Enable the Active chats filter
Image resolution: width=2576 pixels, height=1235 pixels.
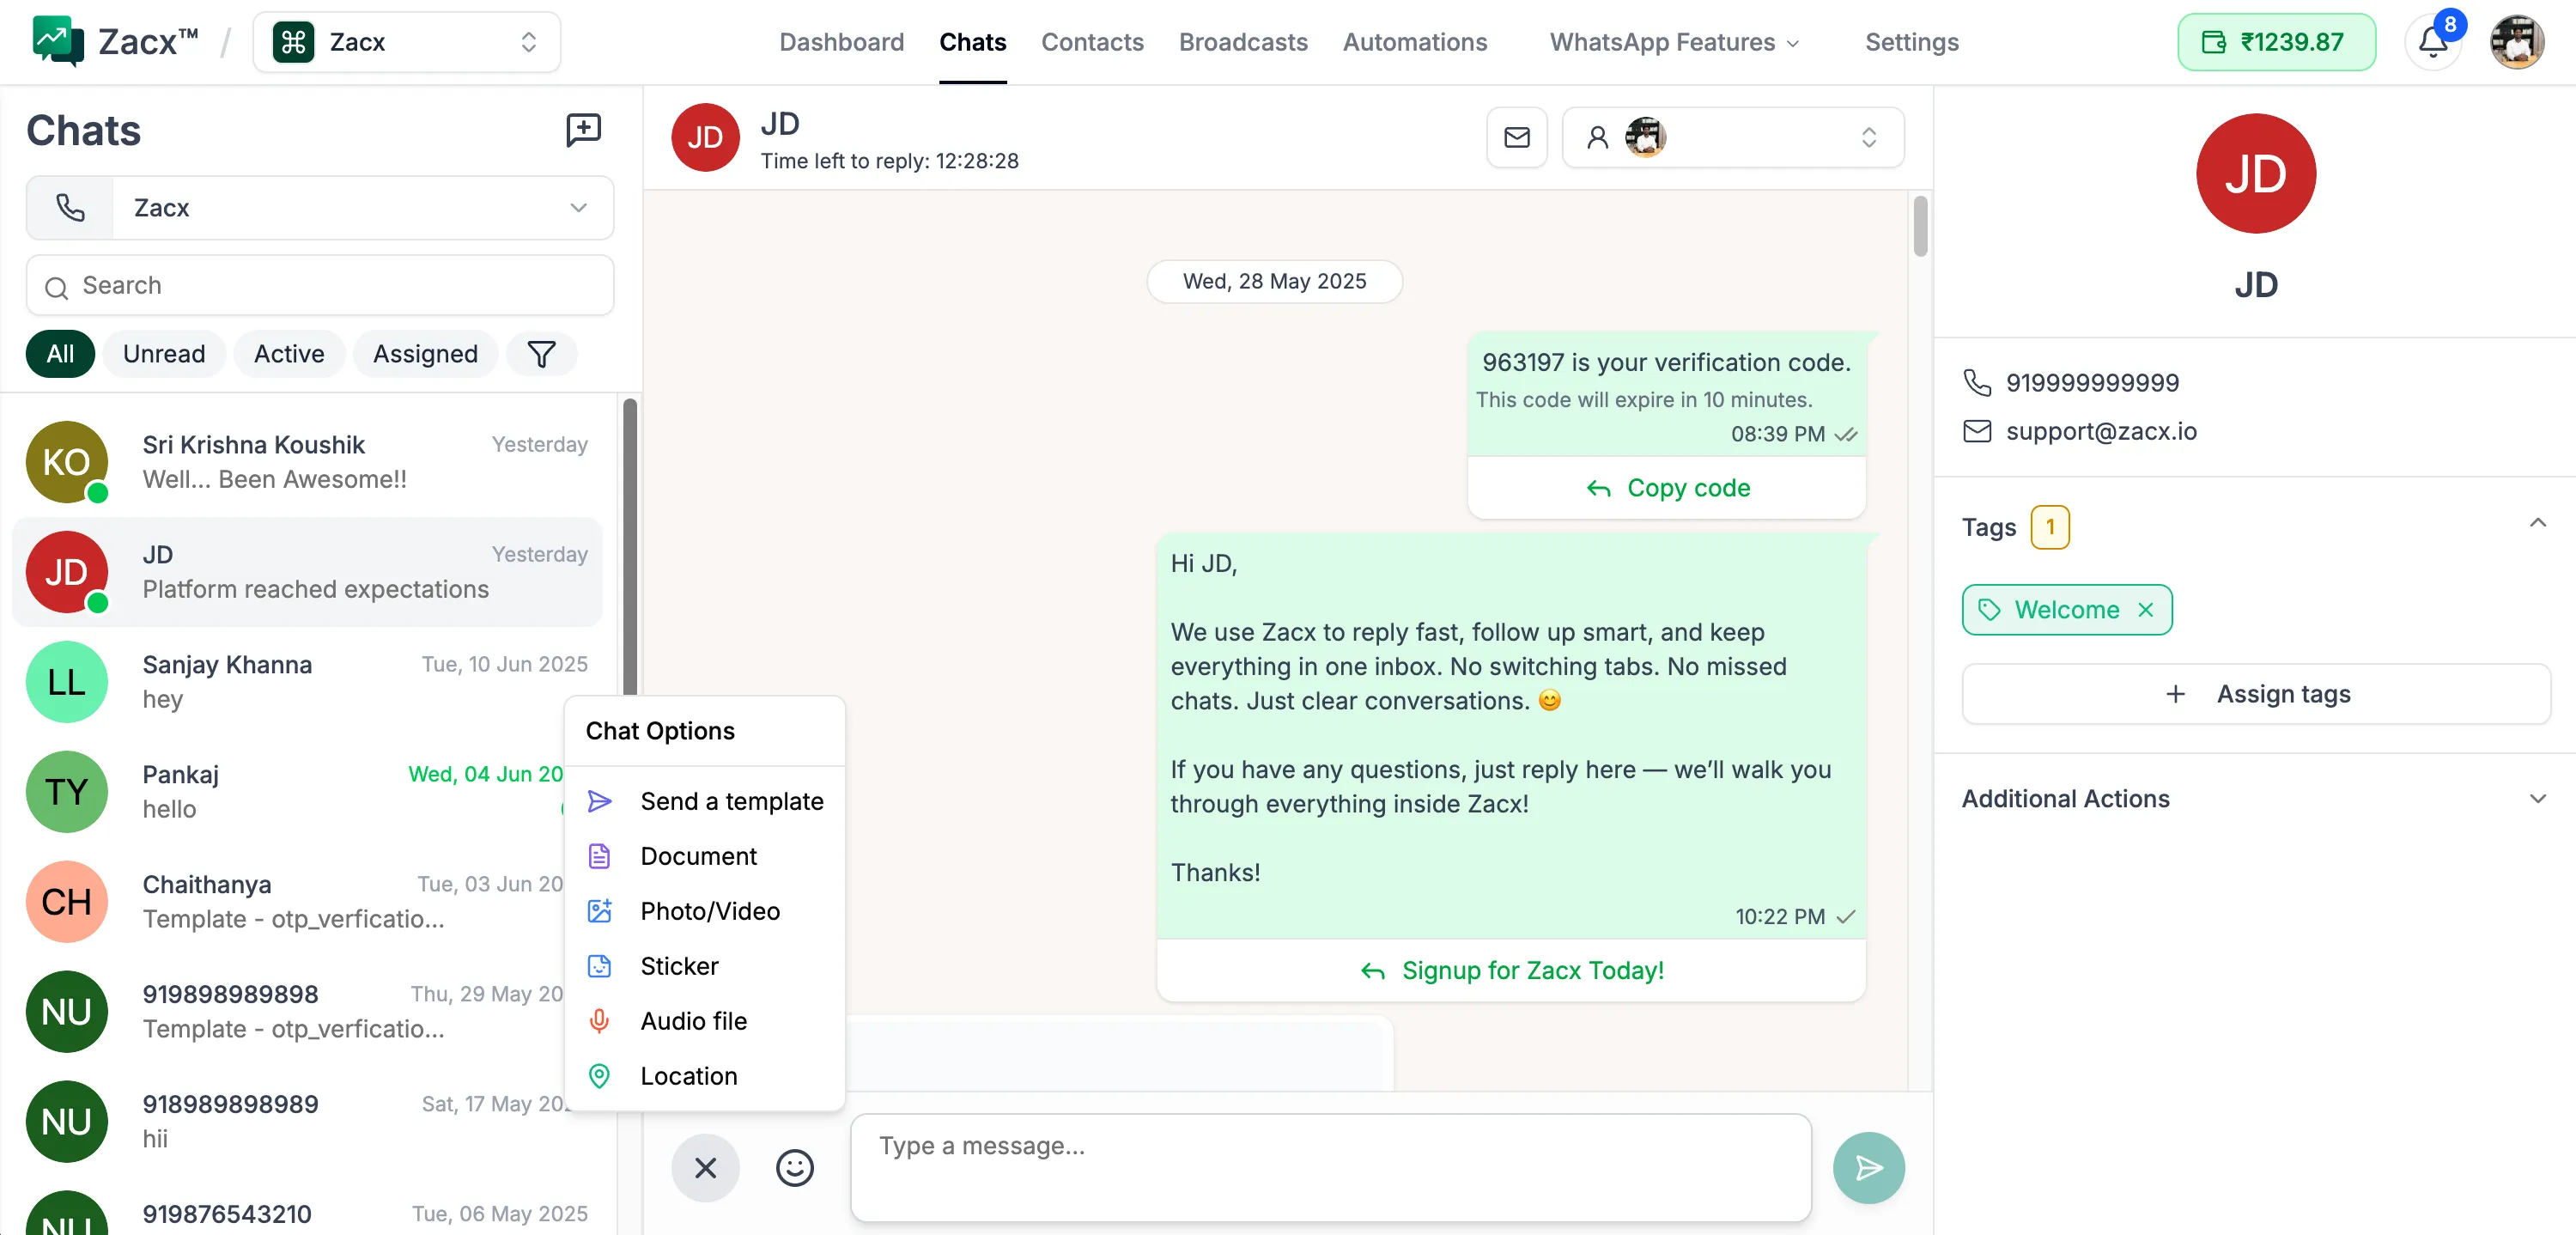tap(289, 354)
